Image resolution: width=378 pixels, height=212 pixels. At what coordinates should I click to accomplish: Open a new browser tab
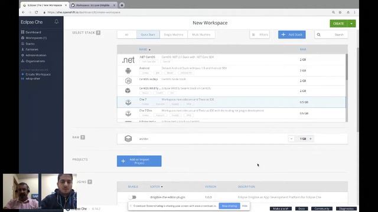pyautogui.click(x=122, y=5)
